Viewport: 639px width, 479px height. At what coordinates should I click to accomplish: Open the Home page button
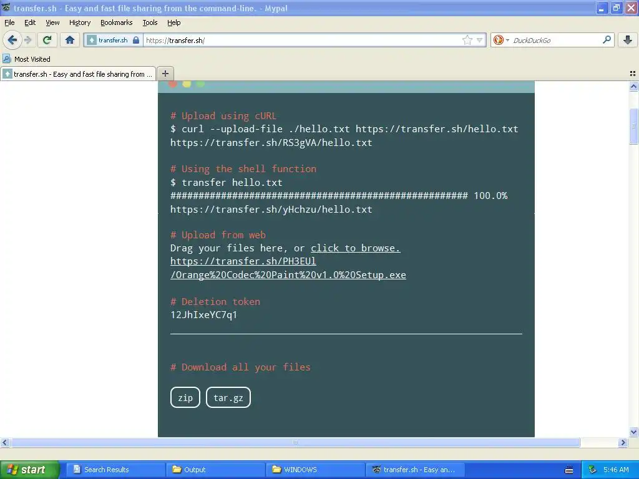(x=70, y=40)
